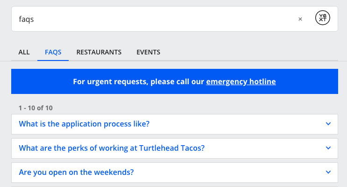Open the RESTAURANTS tab
347x187 pixels.
click(x=99, y=52)
